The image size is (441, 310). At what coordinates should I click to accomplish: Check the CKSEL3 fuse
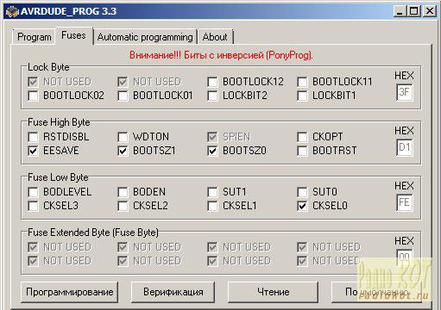[33, 206]
